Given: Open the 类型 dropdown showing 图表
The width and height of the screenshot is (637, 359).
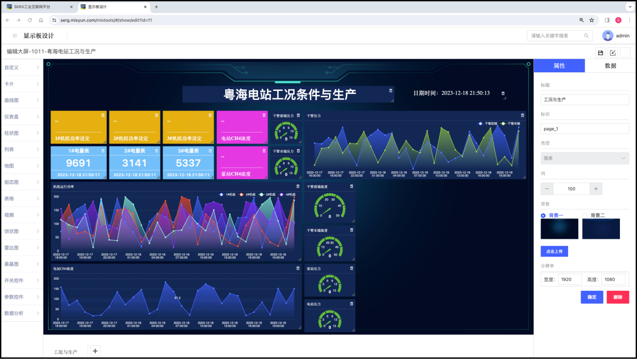Looking at the screenshot, I should pyautogui.click(x=585, y=158).
